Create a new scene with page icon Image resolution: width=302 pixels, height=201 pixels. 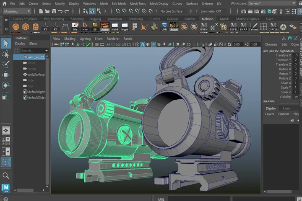pos(41,11)
